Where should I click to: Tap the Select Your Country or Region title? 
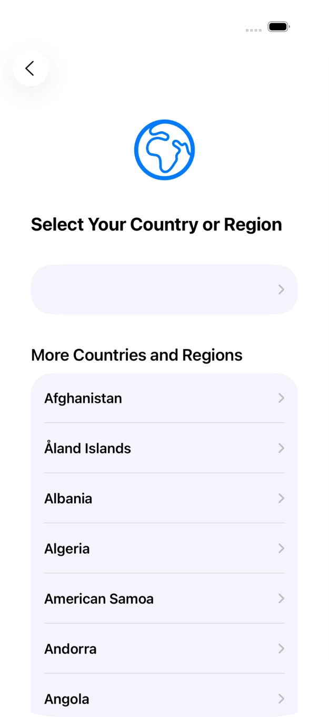(x=157, y=224)
